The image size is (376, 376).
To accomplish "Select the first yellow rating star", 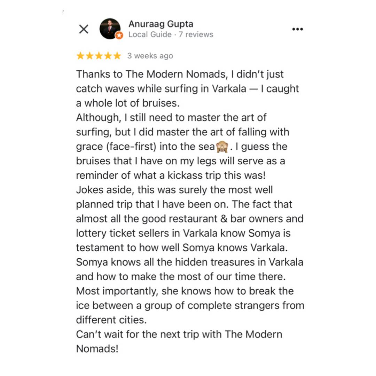I will tap(80, 56).
